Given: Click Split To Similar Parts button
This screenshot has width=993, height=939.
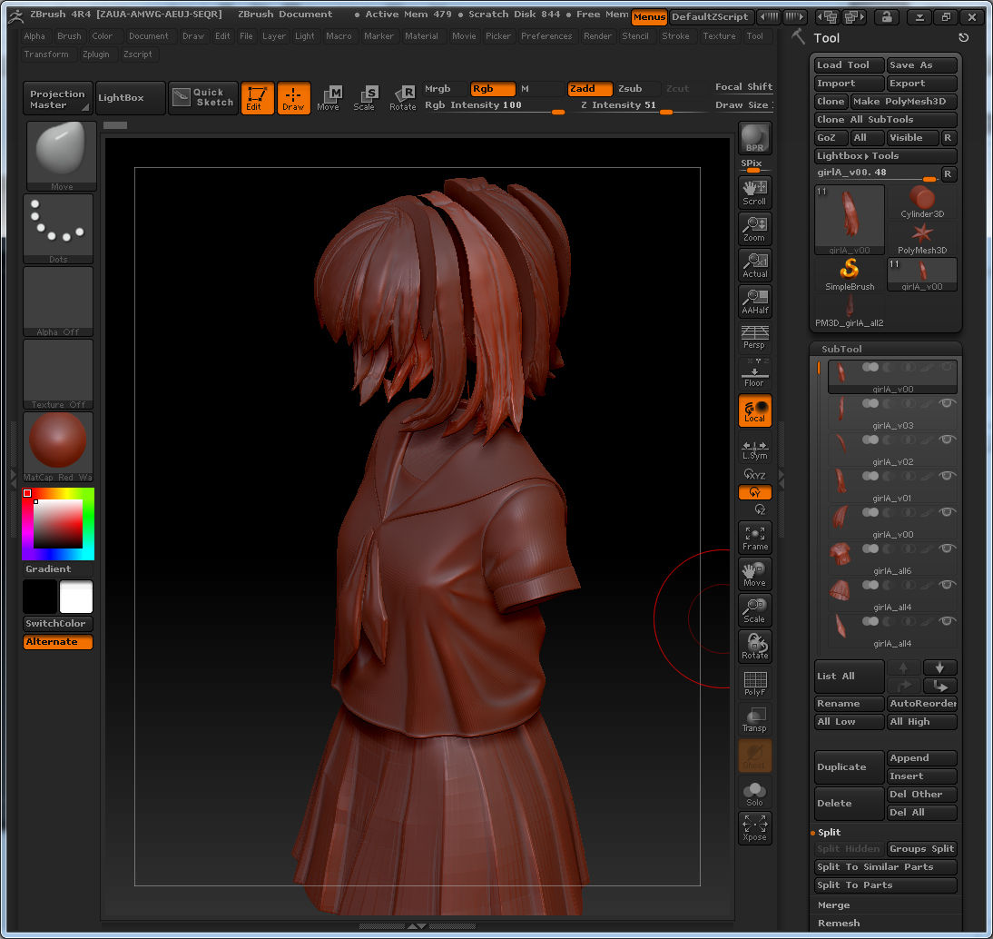Looking at the screenshot, I should (x=885, y=866).
